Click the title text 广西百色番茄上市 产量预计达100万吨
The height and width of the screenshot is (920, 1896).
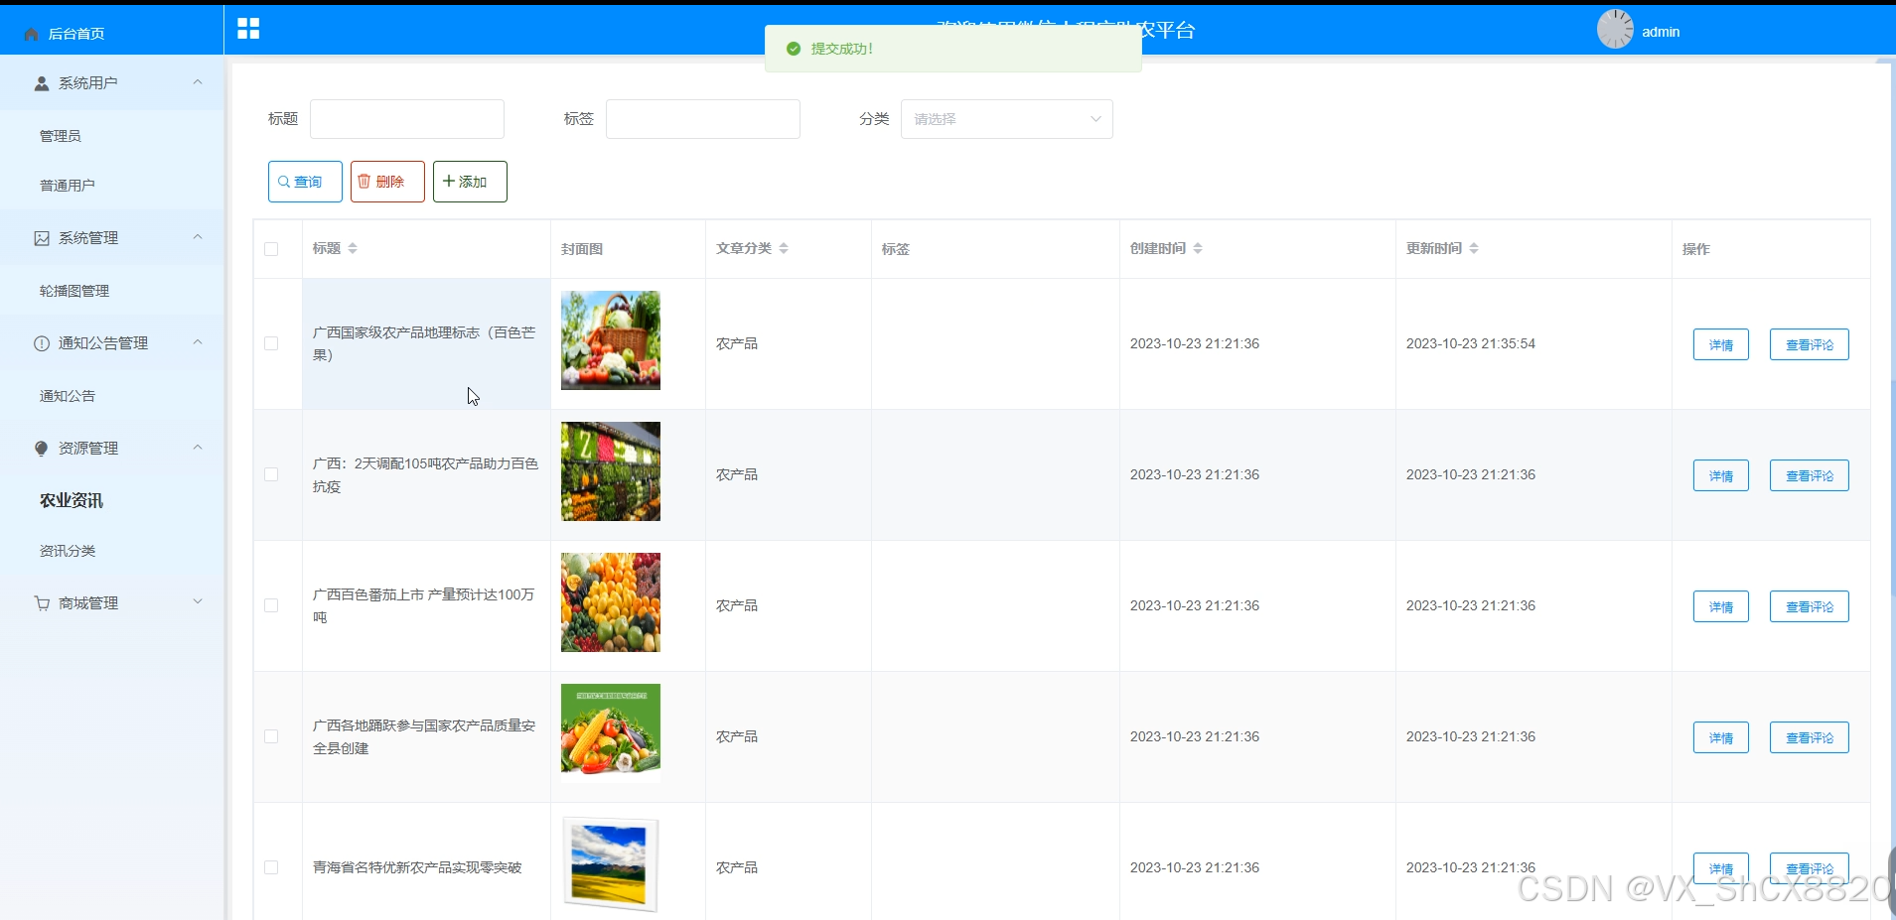click(424, 605)
